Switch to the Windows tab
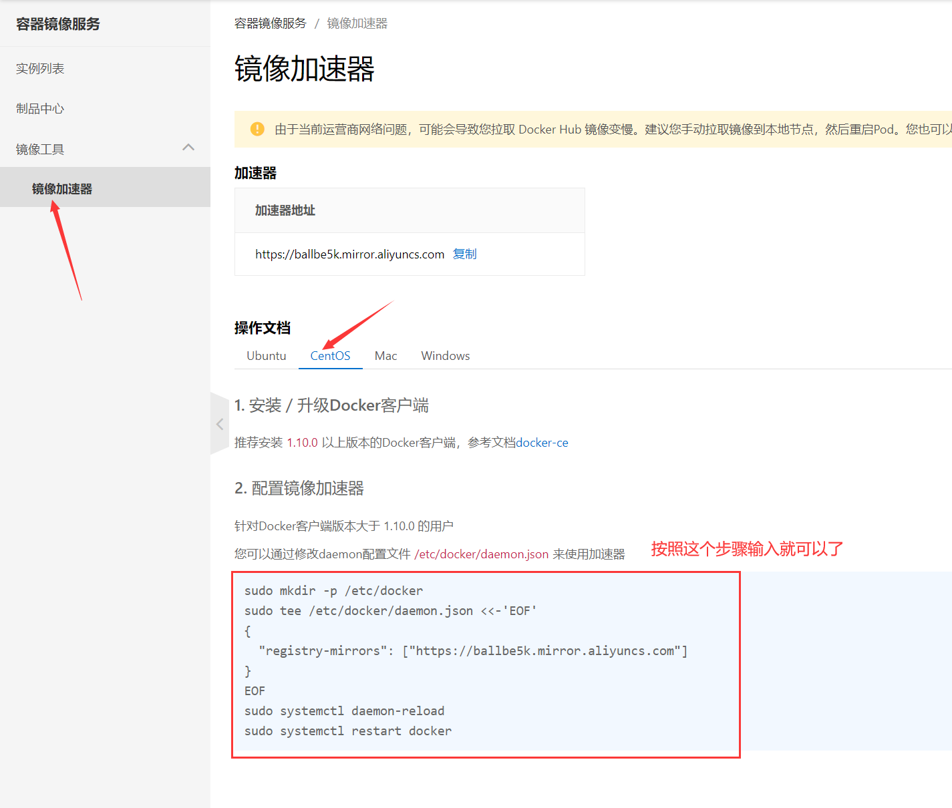952x808 pixels. (446, 356)
